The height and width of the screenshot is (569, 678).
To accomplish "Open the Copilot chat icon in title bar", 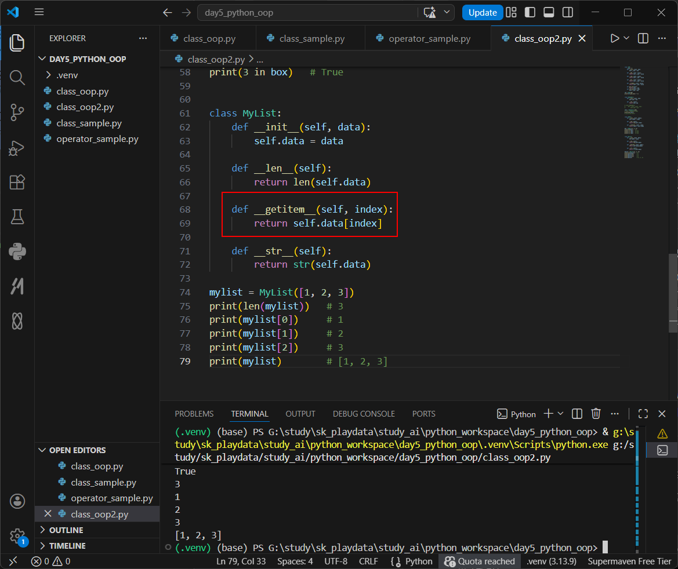I will click(430, 13).
